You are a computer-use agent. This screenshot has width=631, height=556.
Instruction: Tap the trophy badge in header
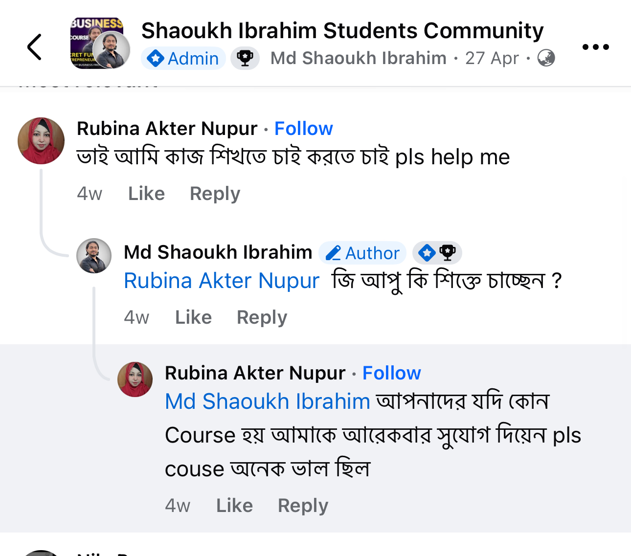(x=245, y=59)
